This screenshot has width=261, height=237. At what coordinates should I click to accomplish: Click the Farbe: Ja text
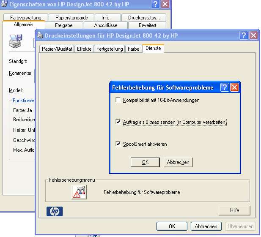pos(22,110)
